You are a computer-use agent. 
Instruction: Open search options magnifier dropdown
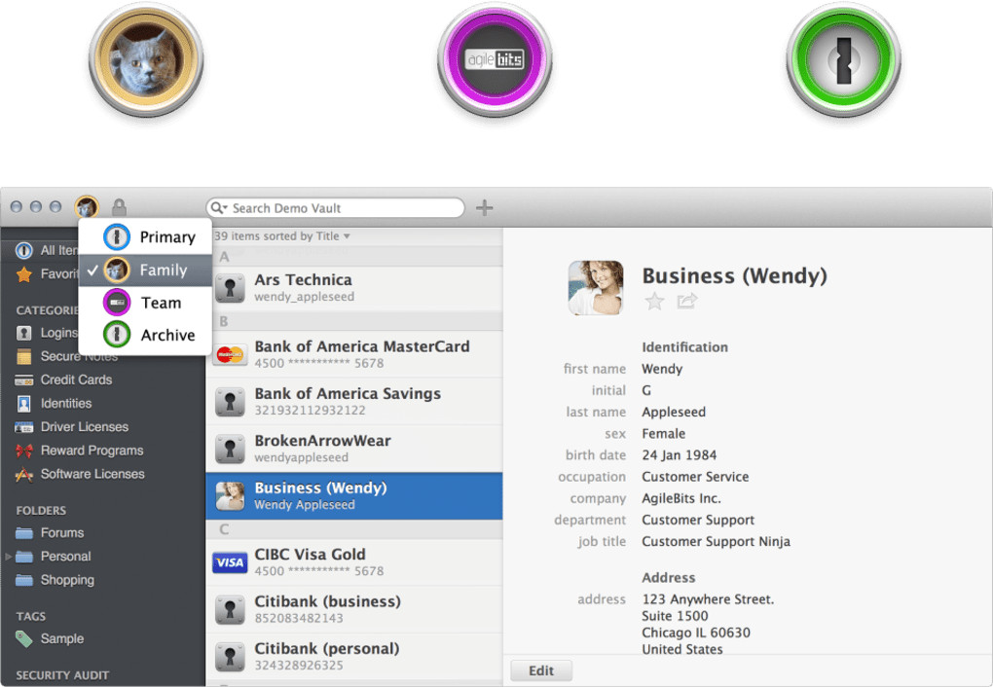coord(219,207)
